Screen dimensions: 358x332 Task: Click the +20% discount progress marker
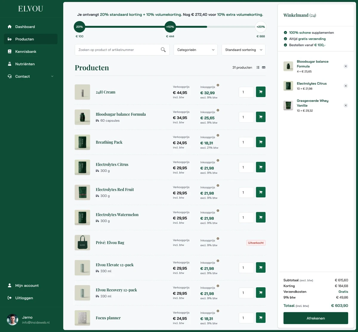click(260, 27)
